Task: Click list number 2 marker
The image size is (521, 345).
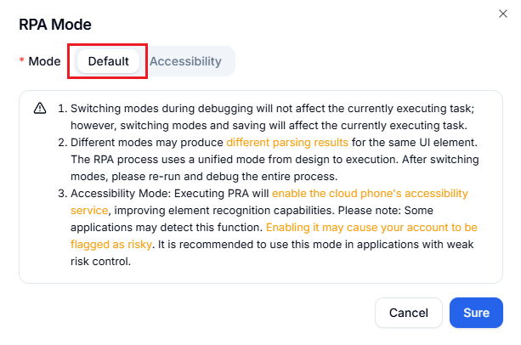Action: point(62,142)
